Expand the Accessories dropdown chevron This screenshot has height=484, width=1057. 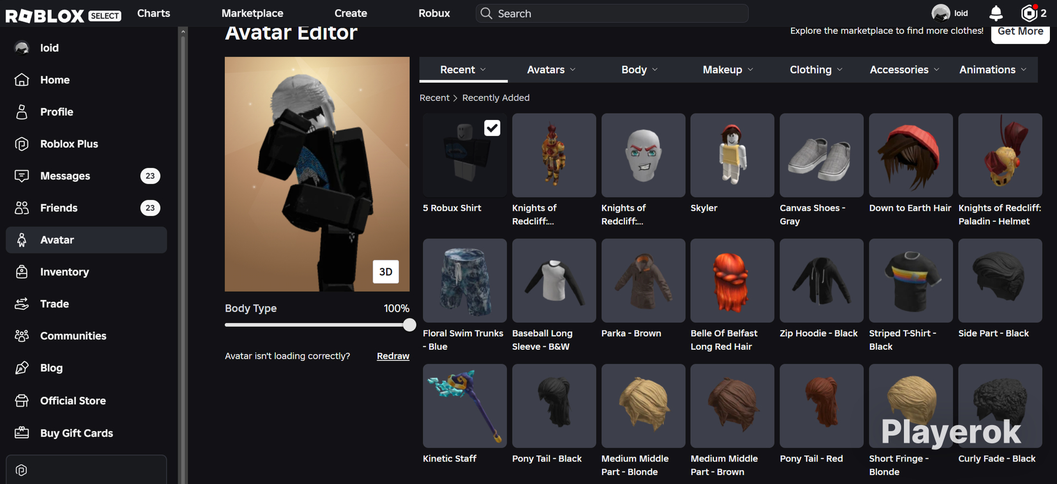[x=936, y=69]
